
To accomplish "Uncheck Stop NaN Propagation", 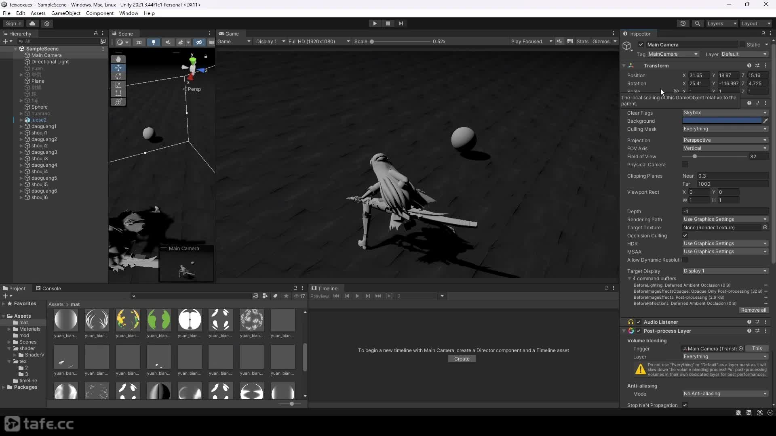I will pyautogui.click(x=685, y=405).
